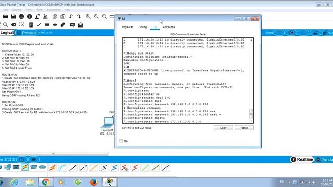
Task: Open Internet Explorer from the taskbar
Action: pyautogui.click(x=14, y=182)
